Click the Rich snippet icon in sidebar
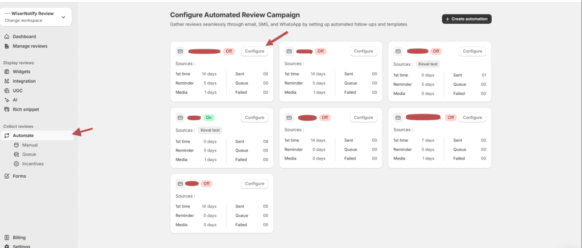Image resolution: width=582 pixels, height=248 pixels. tap(7, 109)
